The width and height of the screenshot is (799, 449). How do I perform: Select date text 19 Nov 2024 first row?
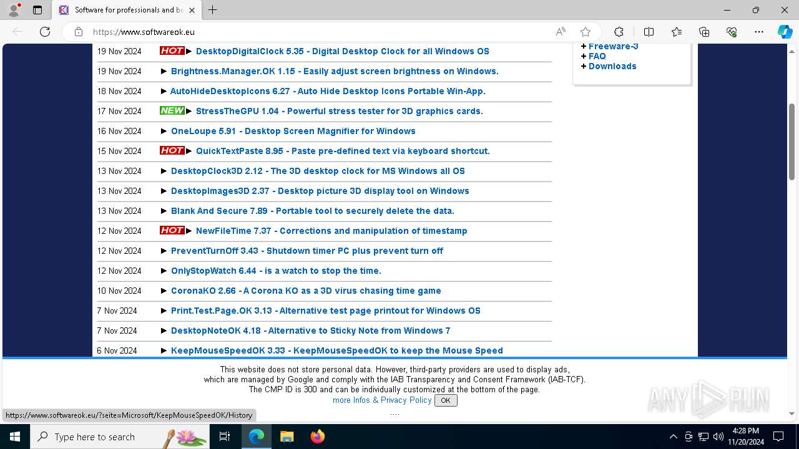point(119,51)
